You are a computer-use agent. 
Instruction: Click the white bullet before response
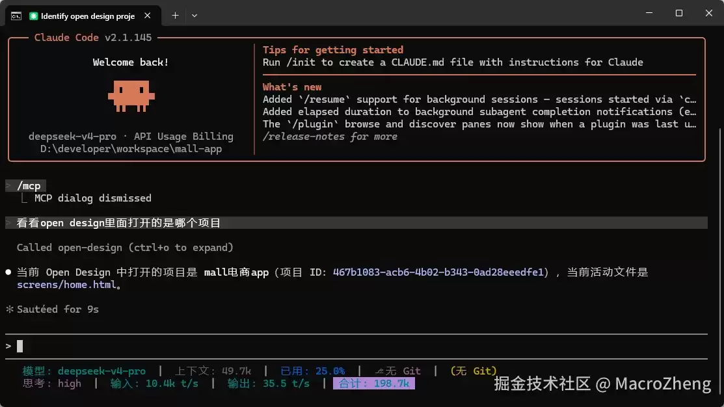click(8, 272)
